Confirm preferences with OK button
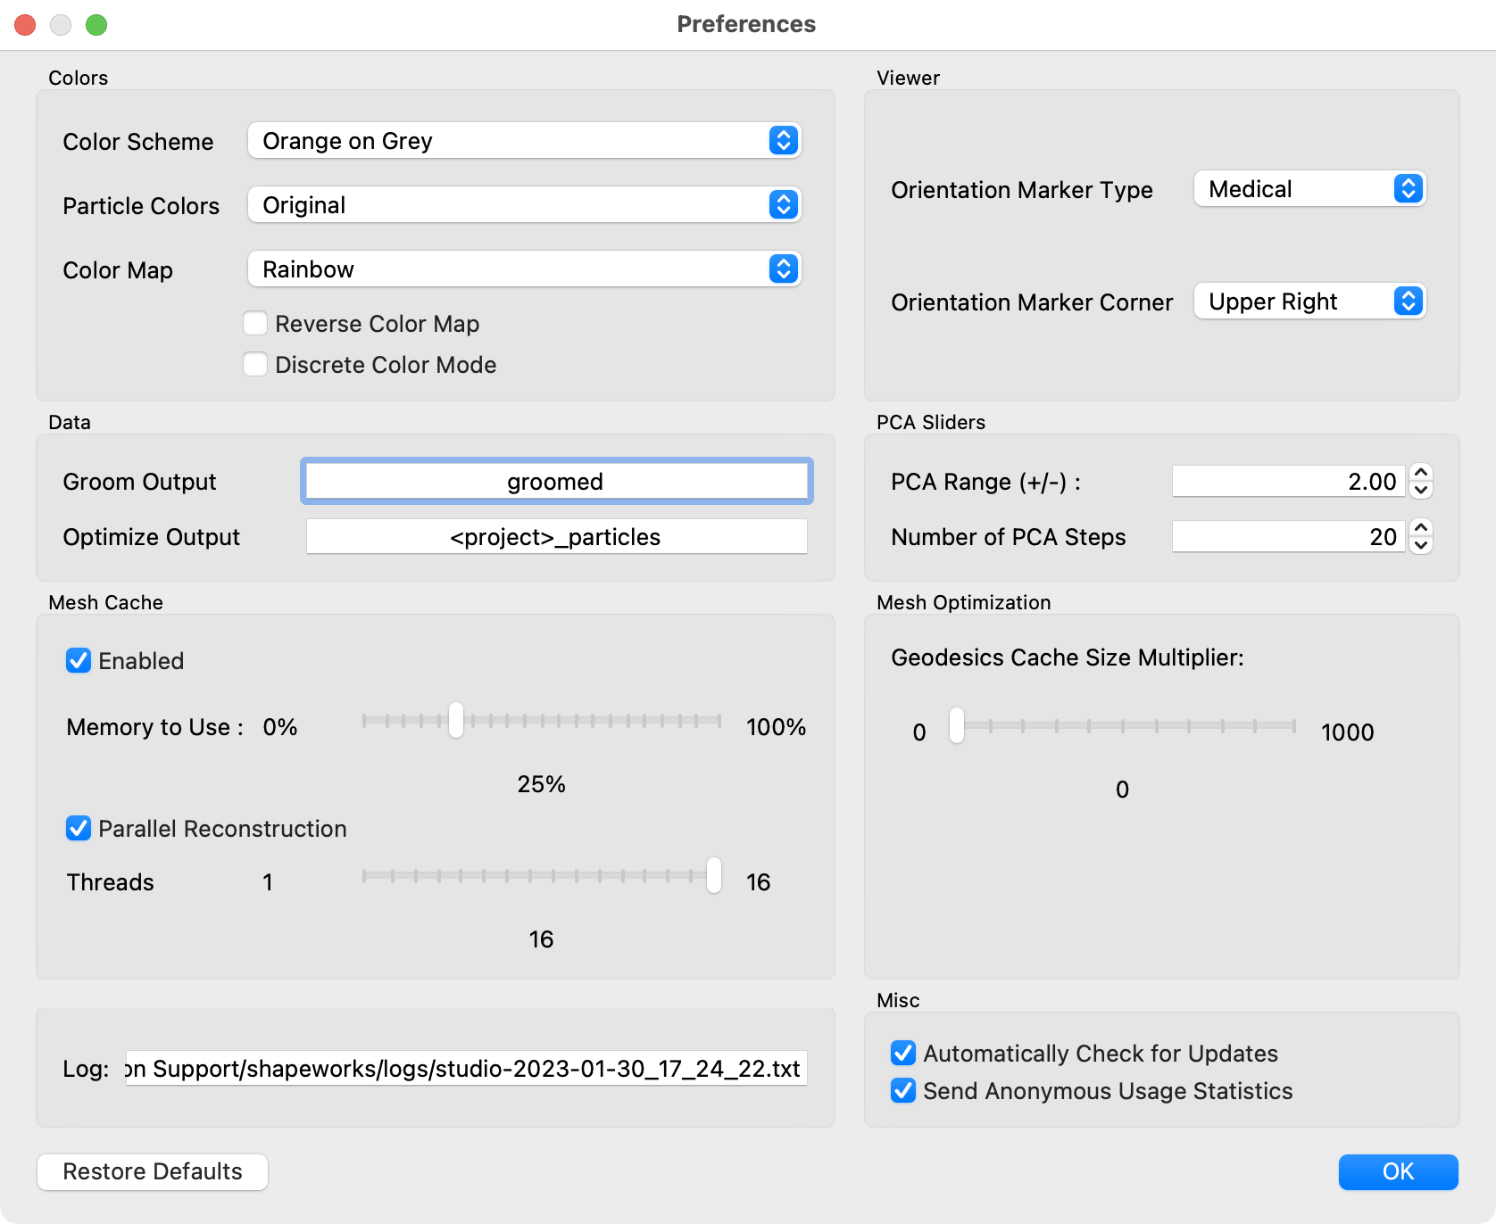This screenshot has height=1224, width=1496. (1398, 1171)
